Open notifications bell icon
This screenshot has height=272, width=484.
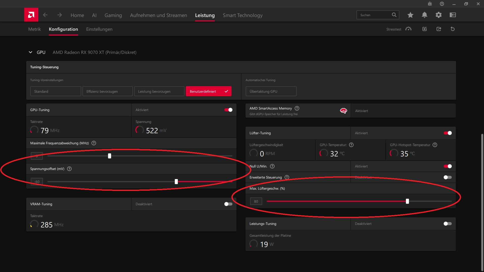pyautogui.click(x=425, y=15)
